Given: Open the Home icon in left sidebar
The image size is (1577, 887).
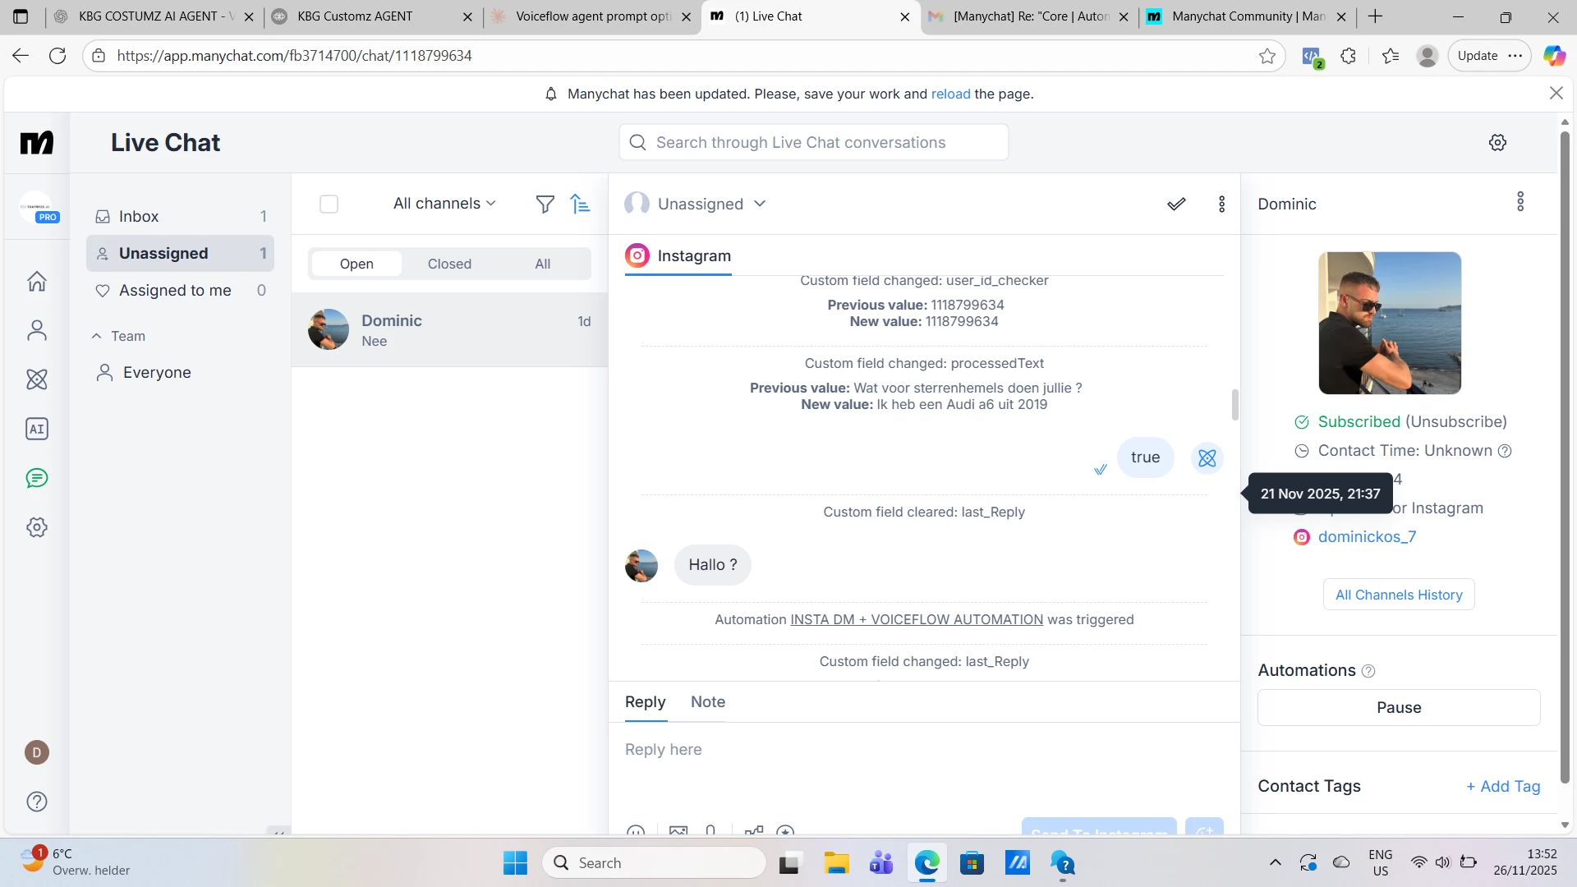Looking at the screenshot, I should (x=37, y=282).
